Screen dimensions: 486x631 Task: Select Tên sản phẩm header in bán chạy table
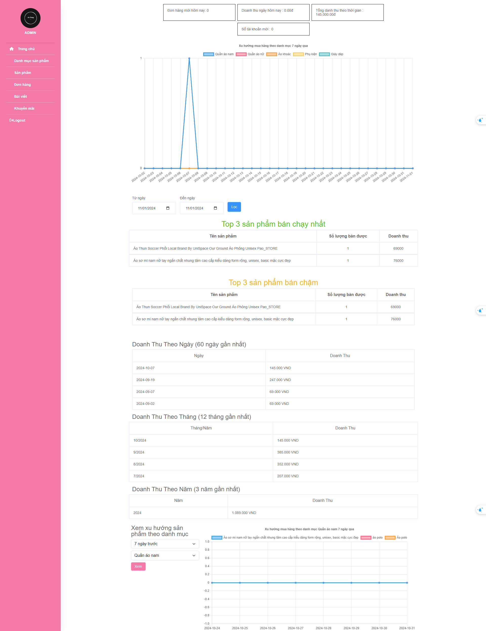coord(223,236)
